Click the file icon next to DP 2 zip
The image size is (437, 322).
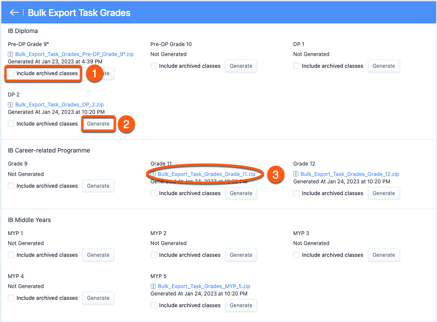click(10, 104)
